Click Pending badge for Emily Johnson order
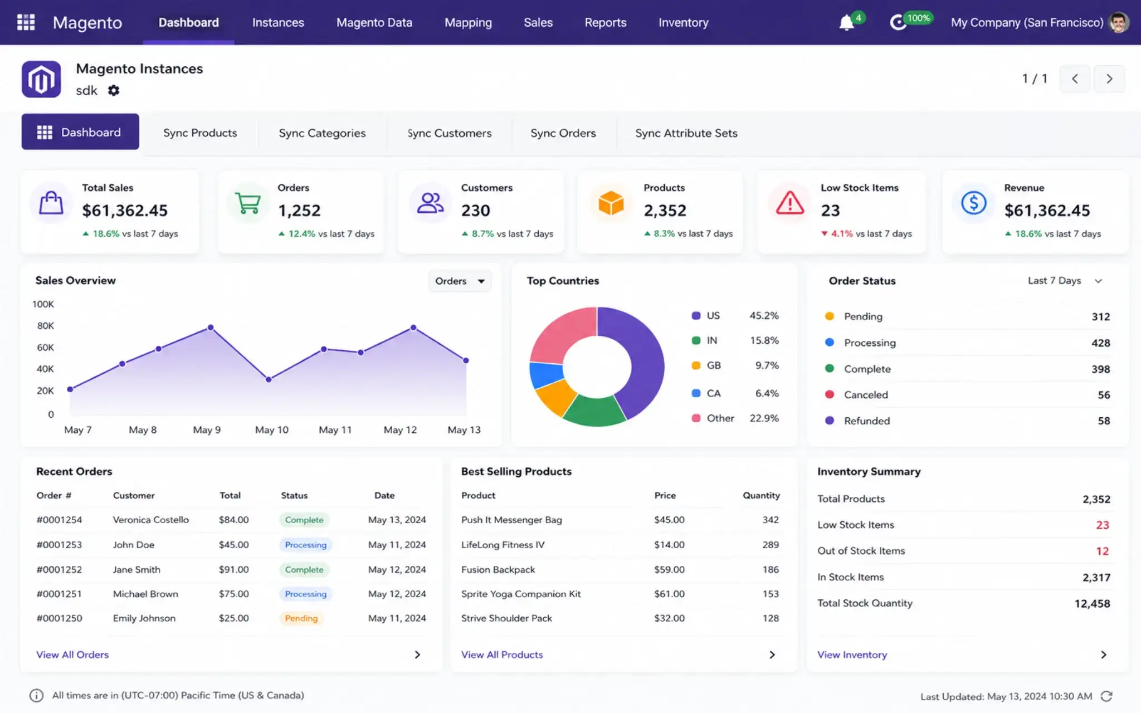1141x713 pixels. pyautogui.click(x=301, y=618)
